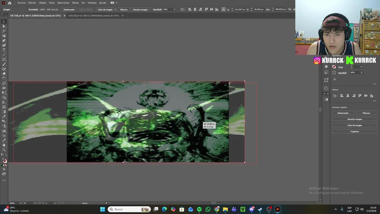Click align right icon in Alinear panel

coord(354,96)
